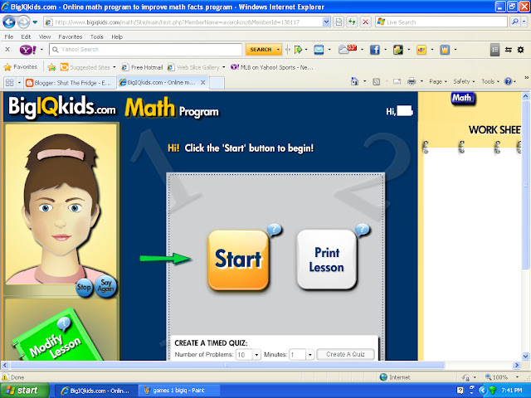Open the Minutes dropdown

309,355
